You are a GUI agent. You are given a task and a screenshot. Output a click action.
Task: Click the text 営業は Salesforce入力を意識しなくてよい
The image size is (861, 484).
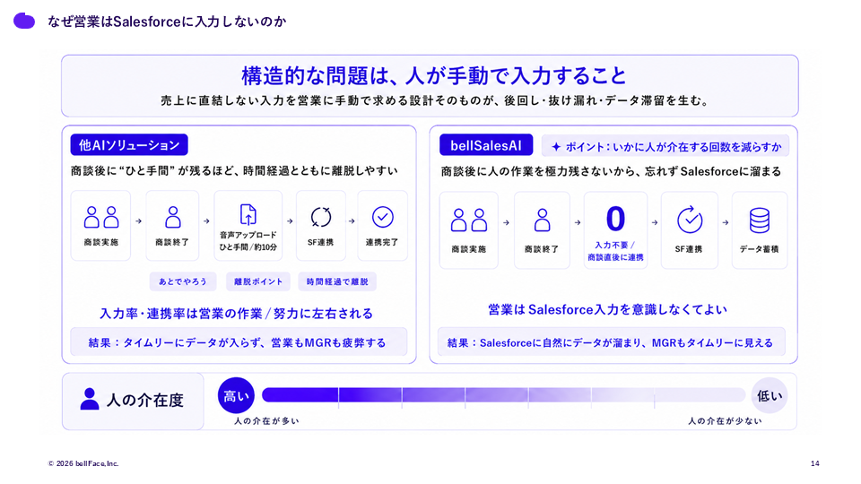tap(607, 309)
